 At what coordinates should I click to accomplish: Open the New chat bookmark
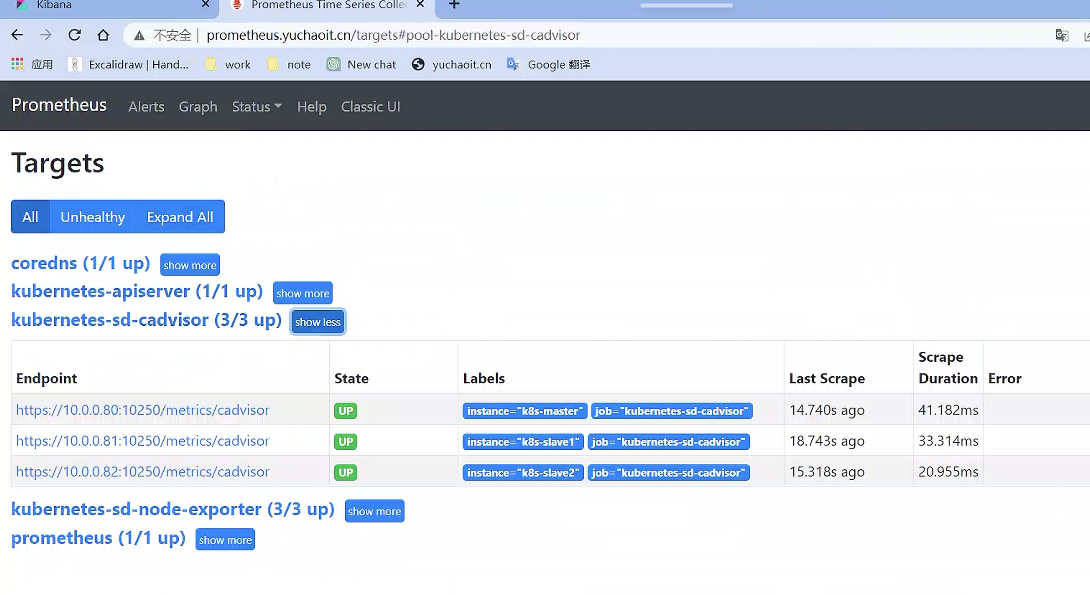pyautogui.click(x=361, y=64)
